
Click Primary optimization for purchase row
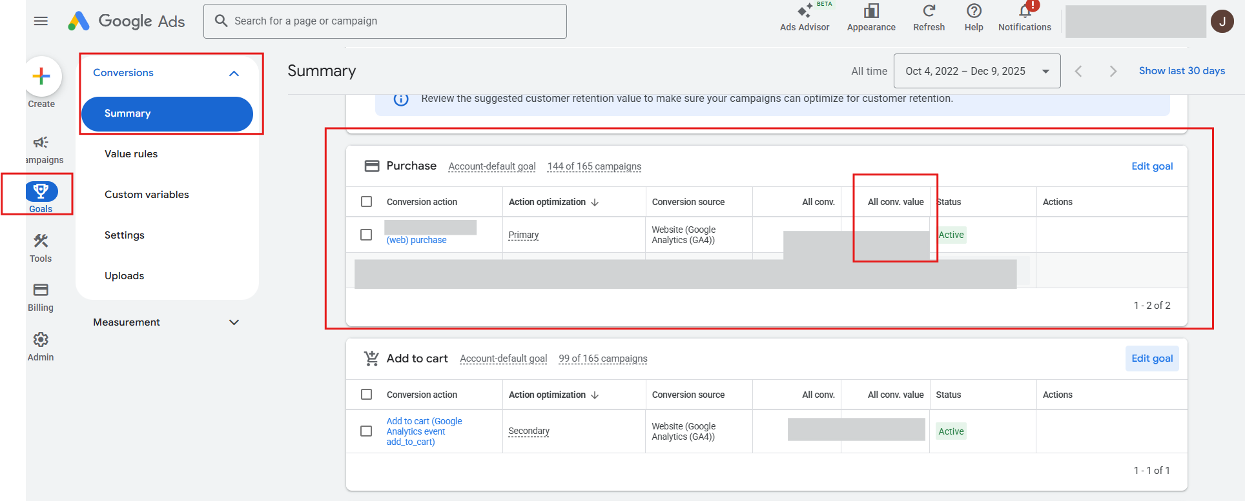[524, 235]
